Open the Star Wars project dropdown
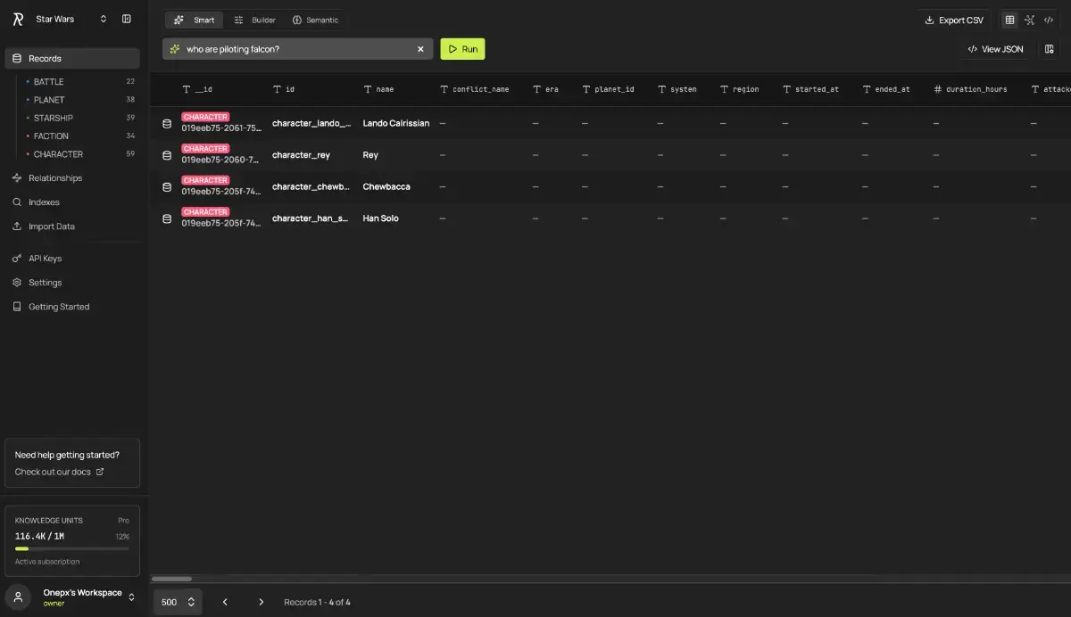Image resolution: width=1071 pixels, height=617 pixels. click(x=71, y=19)
